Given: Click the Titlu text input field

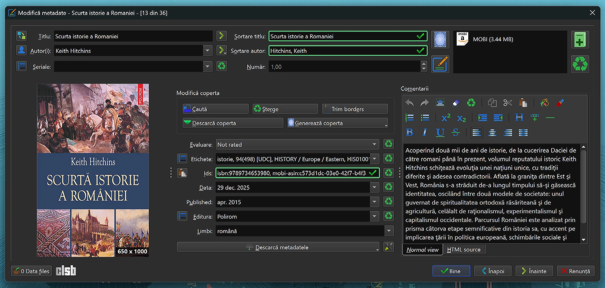Looking at the screenshot, I should [x=133, y=36].
